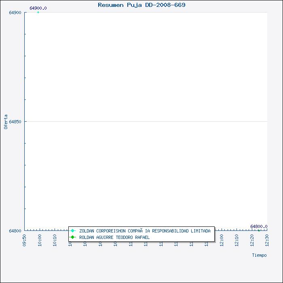
Task: Click the cyan data point at 64900
Action: tap(38, 13)
